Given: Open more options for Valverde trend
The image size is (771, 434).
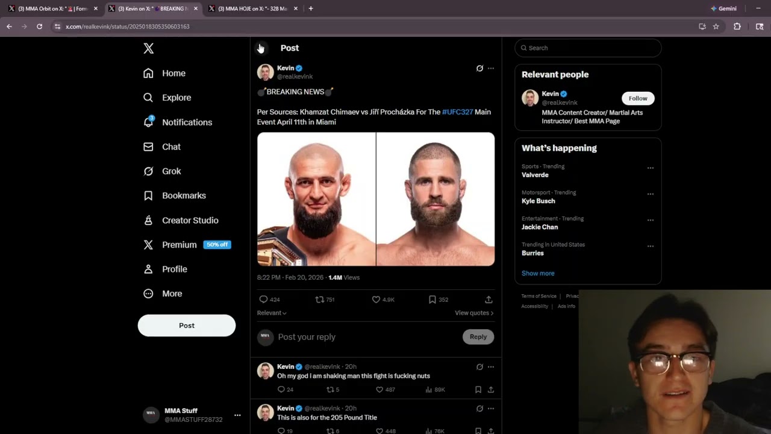Looking at the screenshot, I should (651, 168).
